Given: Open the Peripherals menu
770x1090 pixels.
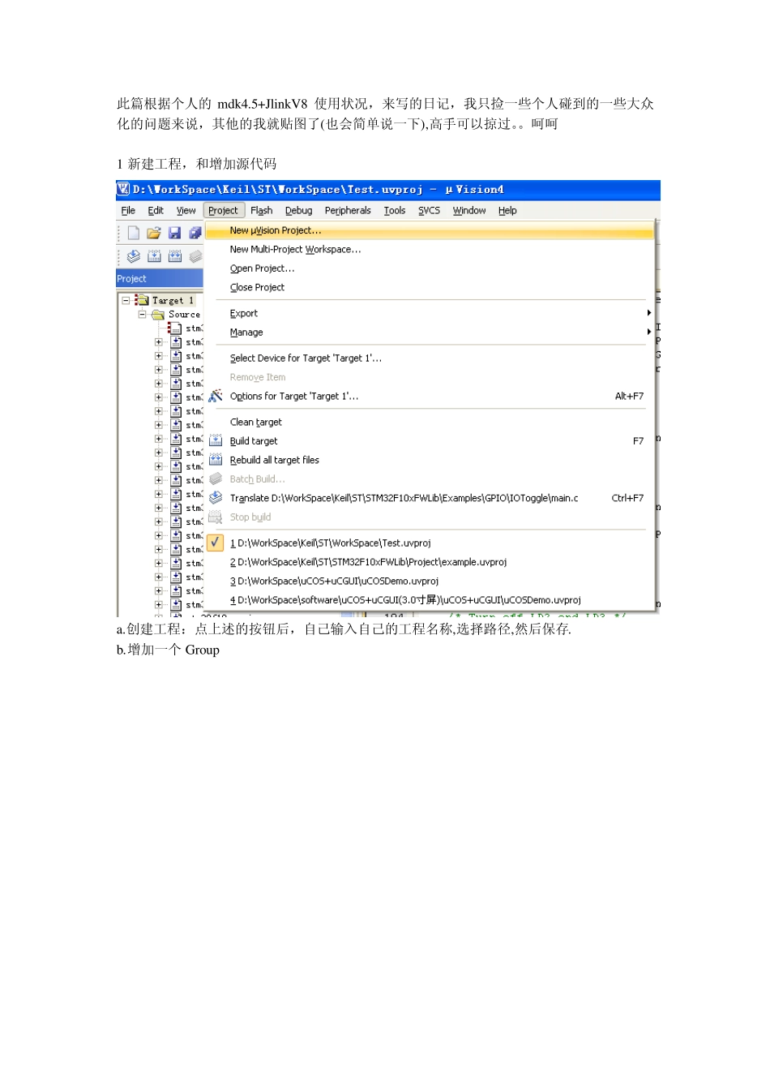Looking at the screenshot, I should coord(348,210).
